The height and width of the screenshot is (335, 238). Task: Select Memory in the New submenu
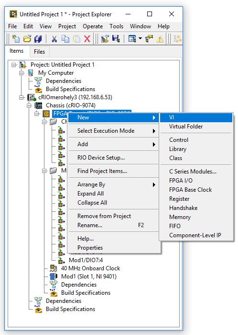coord(196,217)
